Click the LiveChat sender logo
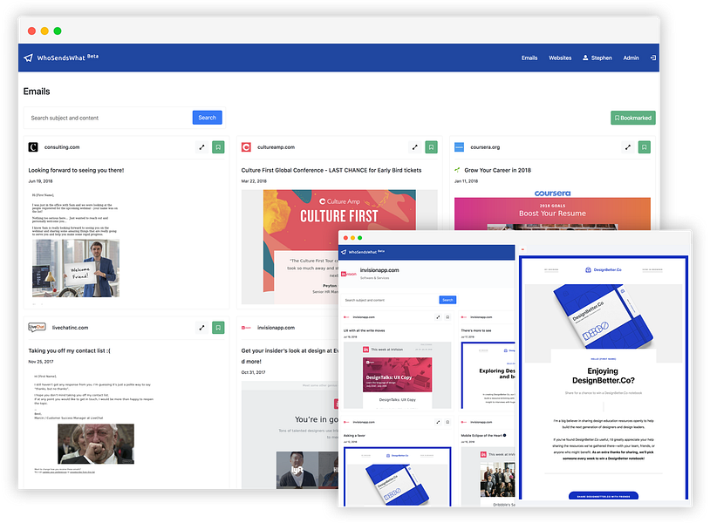 tap(37, 327)
